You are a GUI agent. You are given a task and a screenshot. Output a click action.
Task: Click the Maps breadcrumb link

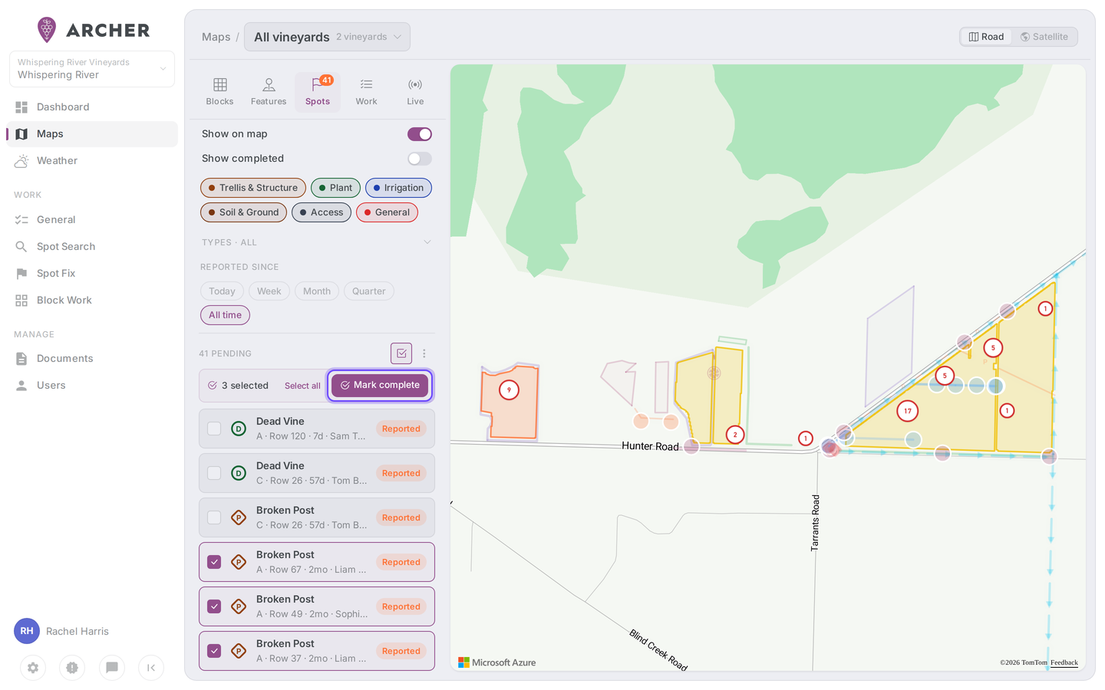tap(216, 37)
